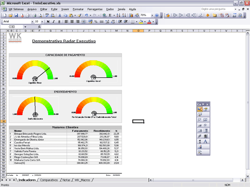Screen dimensions: 250x187
Task: Open the font name dropdown showing Arial
Action: [32, 21]
